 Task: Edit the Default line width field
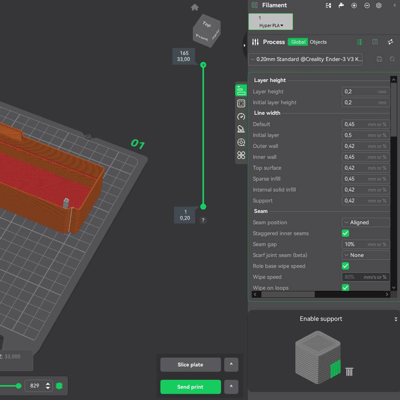click(366, 124)
